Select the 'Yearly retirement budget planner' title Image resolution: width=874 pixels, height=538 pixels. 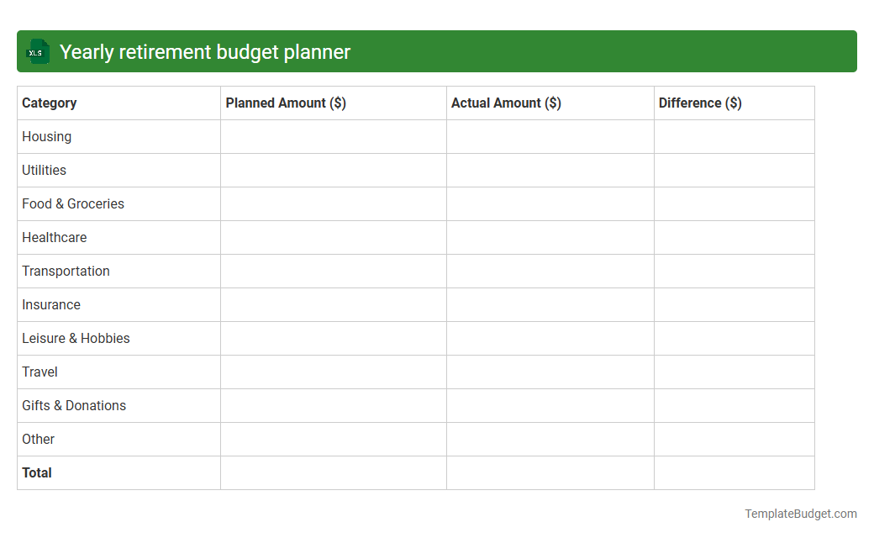click(x=205, y=51)
